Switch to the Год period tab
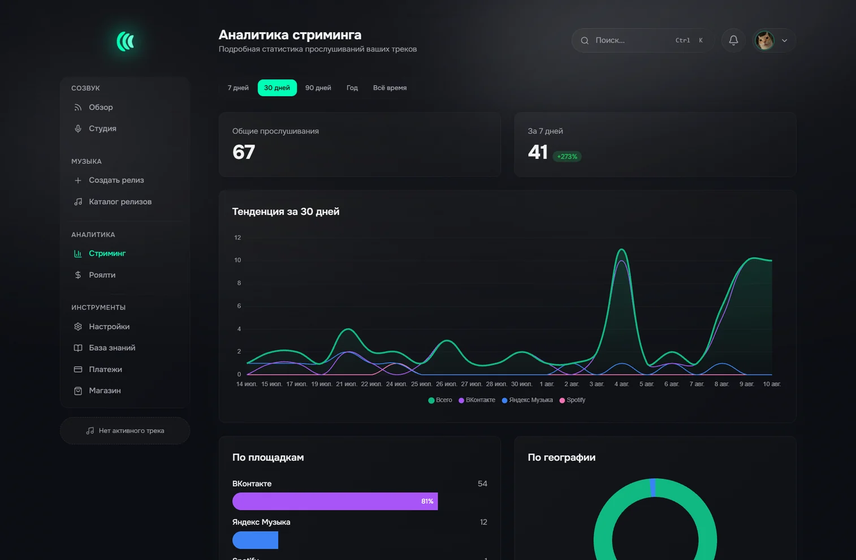This screenshot has width=856, height=560. click(352, 88)
